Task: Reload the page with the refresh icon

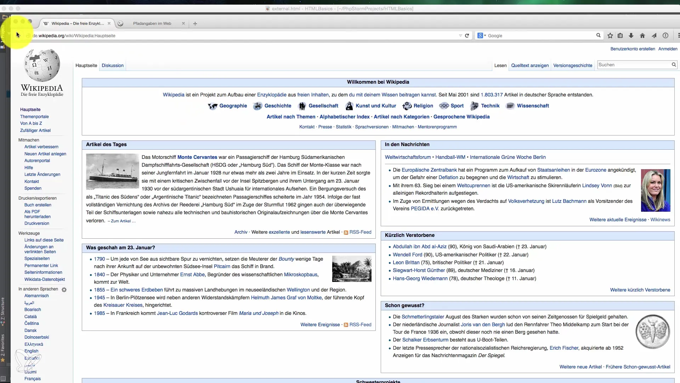Action: tap(467, 35)
